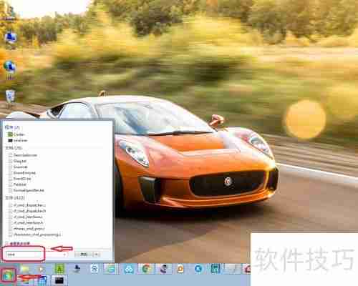358x286 pixels.
Task: Open the calculator icon in taskbar
Action: click(x=215, y=269)
